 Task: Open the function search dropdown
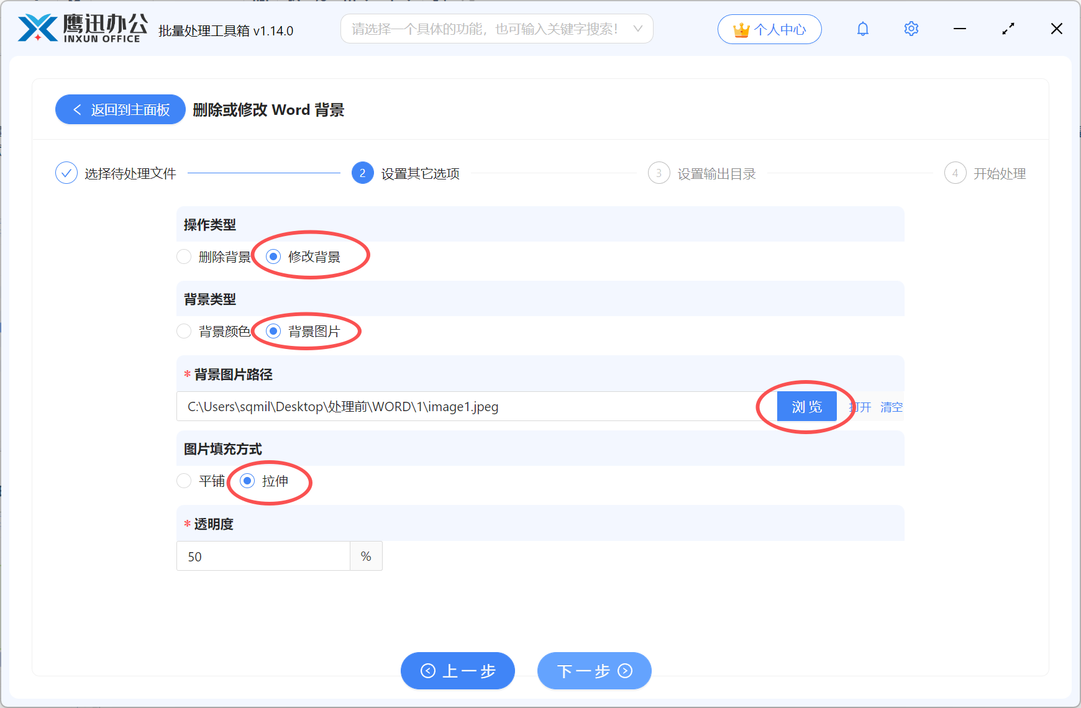click(x=637, y=28)
